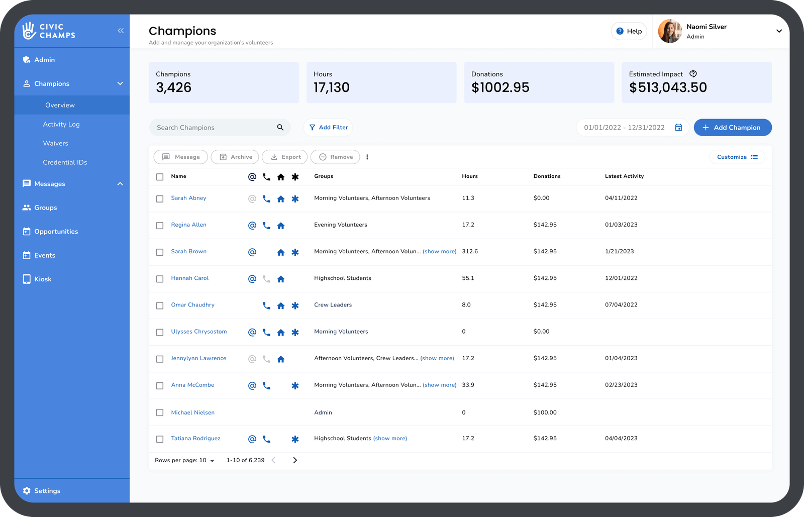Check the Sarah Brown row checkbox
804x517 pixels.
click(x=160, y=252)
